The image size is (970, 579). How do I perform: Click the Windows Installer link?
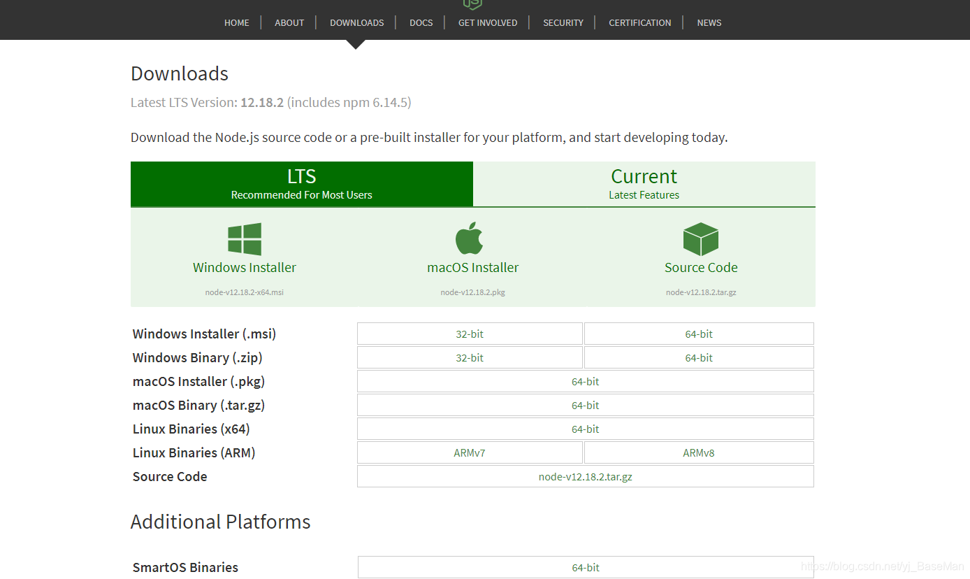tap(245, 268)
